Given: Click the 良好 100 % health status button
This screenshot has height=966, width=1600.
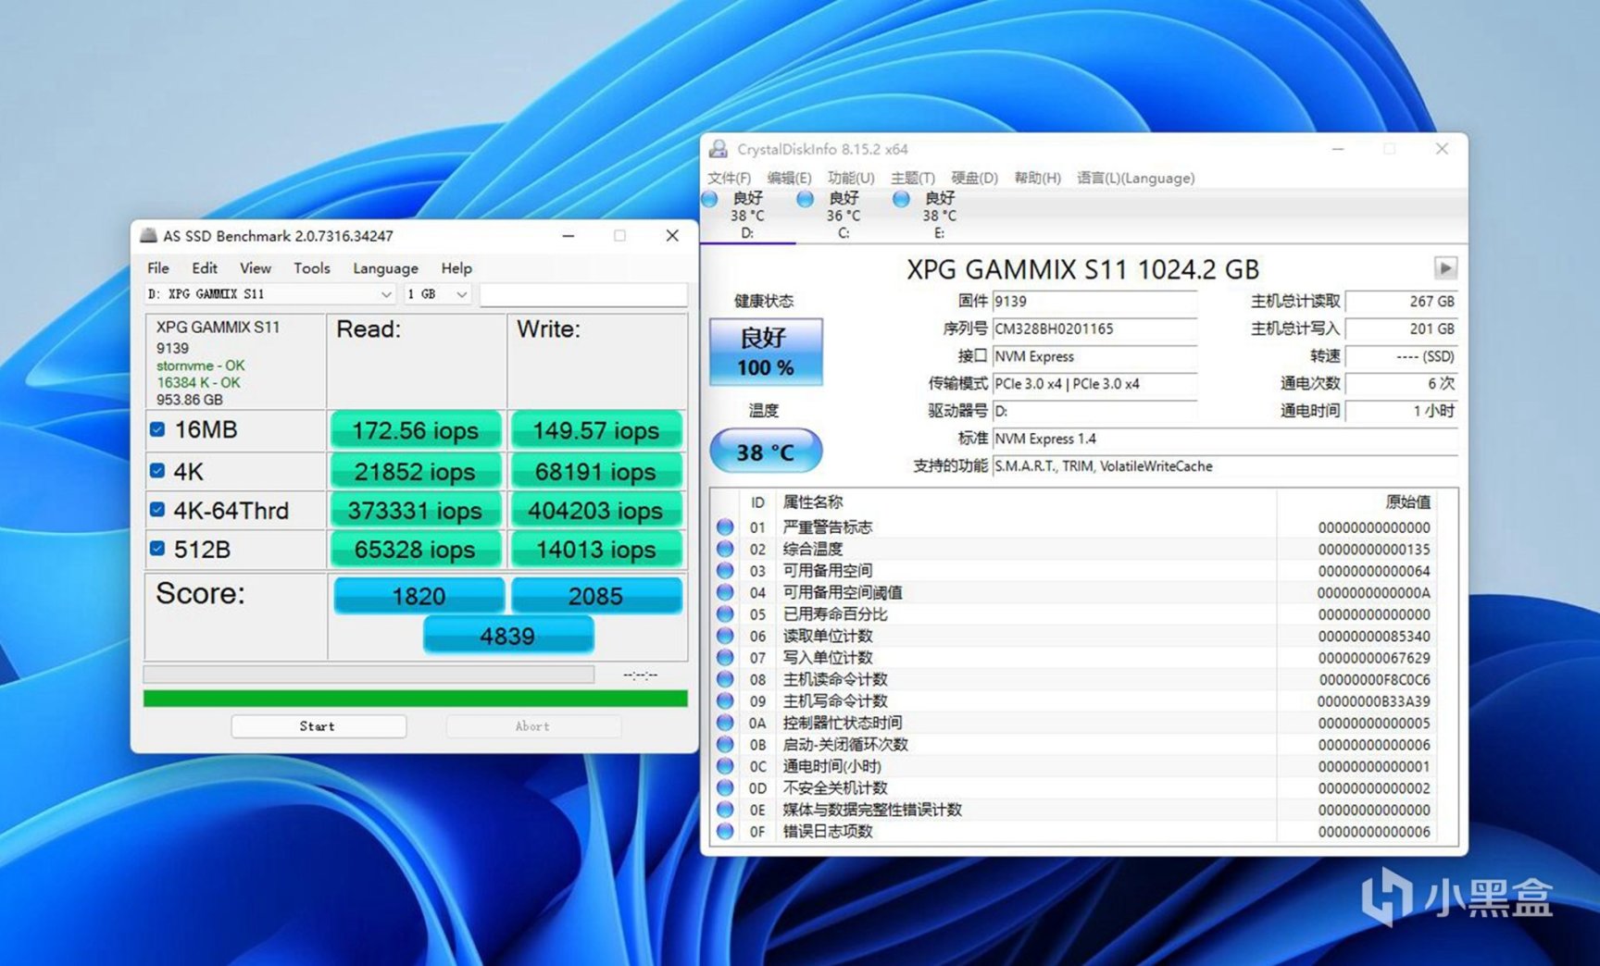Looking at the screenshot, I should 766,352.
